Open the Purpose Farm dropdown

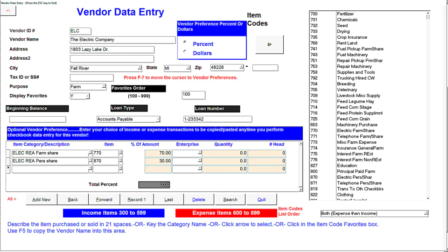point(104,87)
